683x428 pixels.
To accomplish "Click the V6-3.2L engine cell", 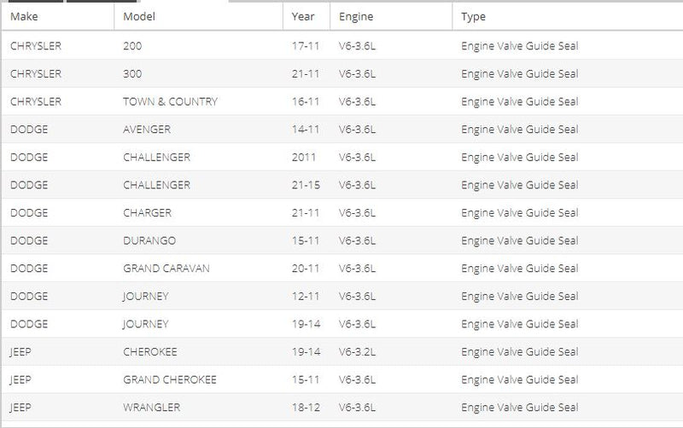I will click(x=357, y=352).
